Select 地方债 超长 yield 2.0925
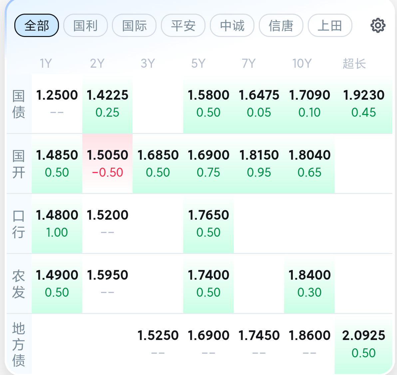The image size is (397, 375). [363, 343]
